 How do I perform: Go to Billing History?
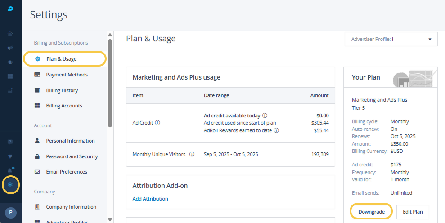(x=62, y=90)
